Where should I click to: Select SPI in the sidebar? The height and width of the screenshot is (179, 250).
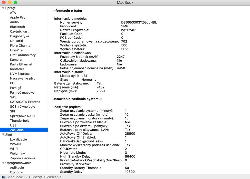pos(12,111)
